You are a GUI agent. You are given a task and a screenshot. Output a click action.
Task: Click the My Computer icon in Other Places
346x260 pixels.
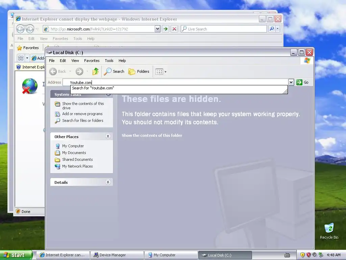(x=57, y=146)
